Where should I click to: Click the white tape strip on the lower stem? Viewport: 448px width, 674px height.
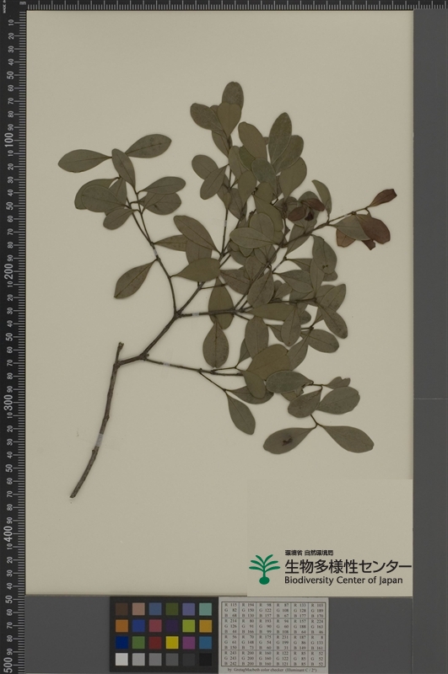99,440
